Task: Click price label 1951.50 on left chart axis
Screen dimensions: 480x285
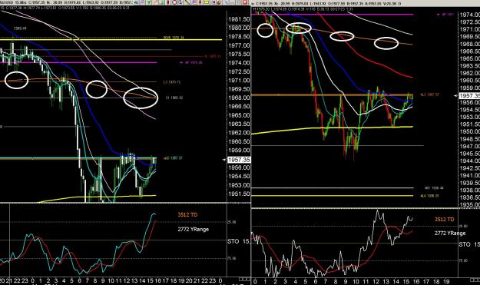Action: 239,194
